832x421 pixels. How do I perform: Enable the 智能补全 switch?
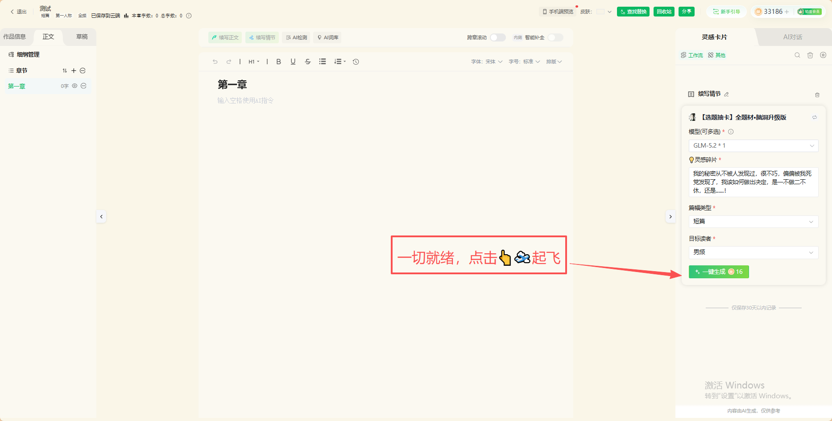[x=555, y=37]
